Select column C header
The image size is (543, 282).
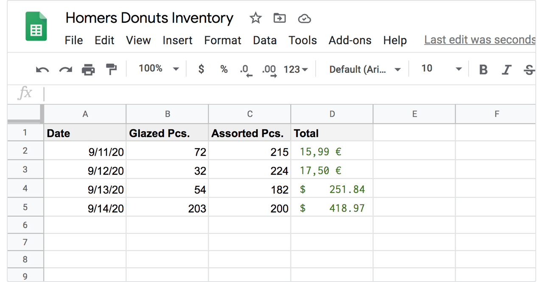(249, 114)
